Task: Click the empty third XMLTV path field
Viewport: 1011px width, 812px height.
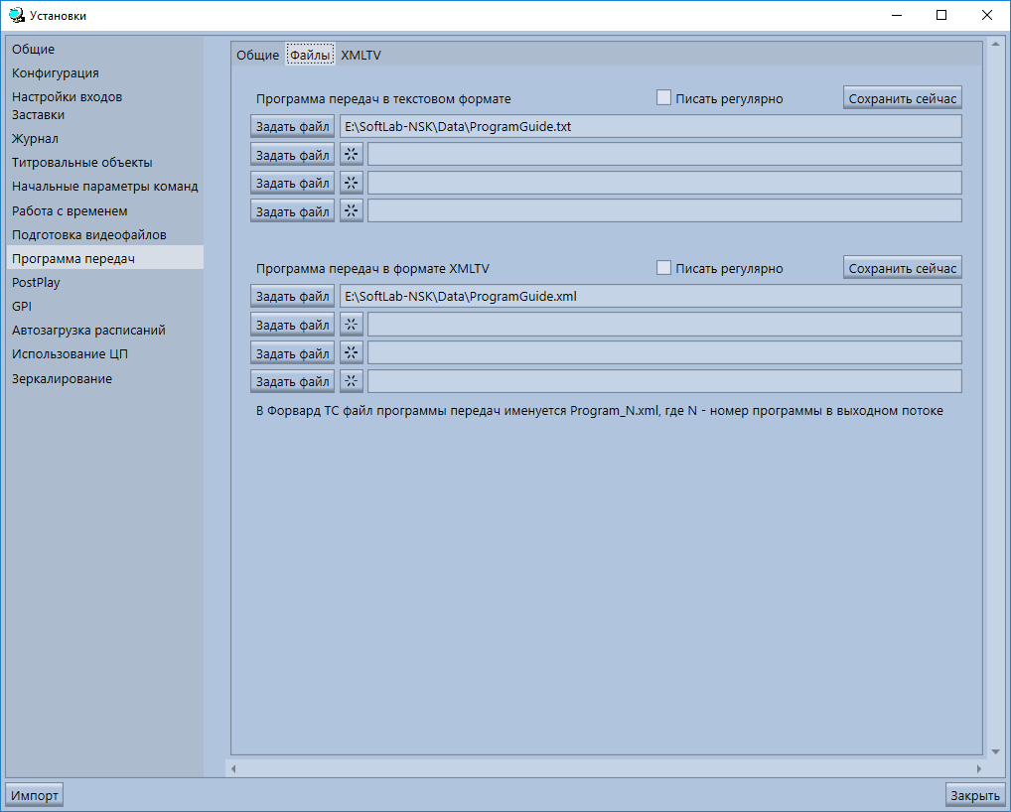Action: (664, 352)
